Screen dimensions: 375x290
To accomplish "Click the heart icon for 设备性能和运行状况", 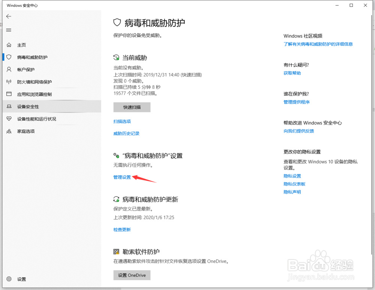I will [9, 118].
